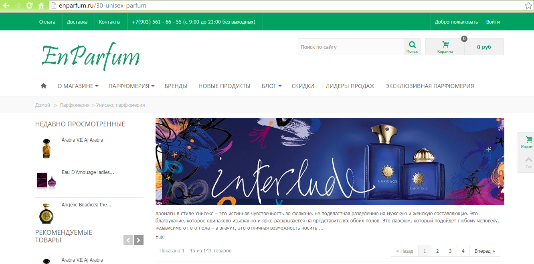Image resolution: width=534 pixels, height=264 pixels.
Task: Click the search magnifier button Поиск
Action: tap(412, 47)
